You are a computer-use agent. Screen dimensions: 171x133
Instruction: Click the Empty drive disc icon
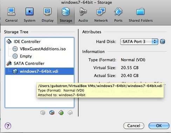(15, 56)
